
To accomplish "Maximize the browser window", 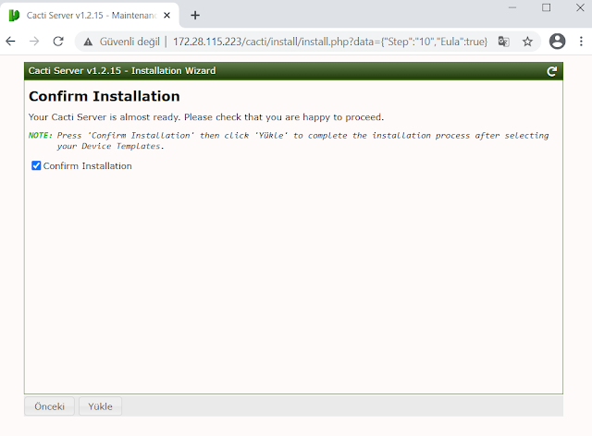I will pyautogui.click(x=547, y=7).
